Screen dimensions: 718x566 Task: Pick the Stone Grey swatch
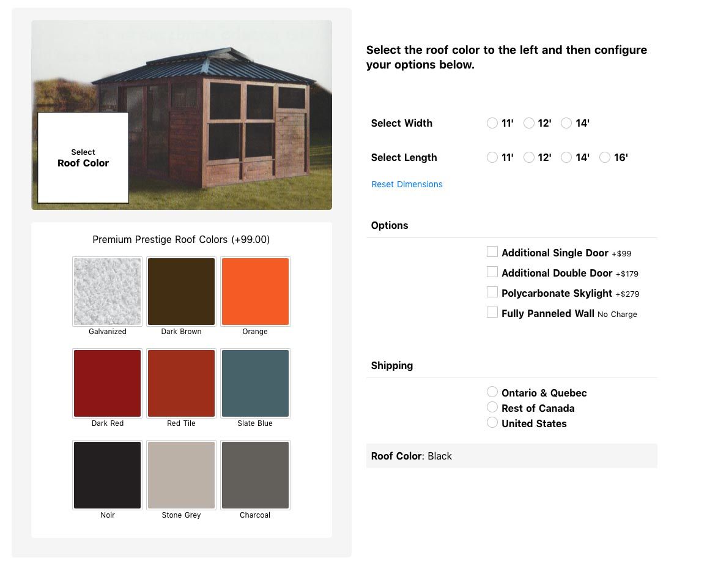(x=181, y=475)
